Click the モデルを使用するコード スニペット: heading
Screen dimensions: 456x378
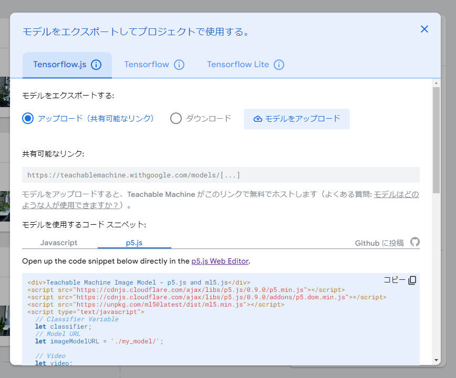pyautogui.click(x=84, y=225)
